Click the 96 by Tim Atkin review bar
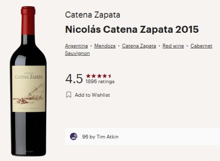Viewport: 220px width, 161px height. click(x=142, y=136)
